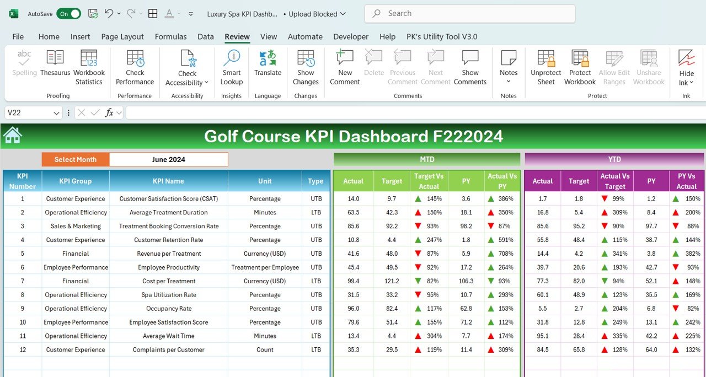Viewport: 706px width, 377px height.
Task: Click the green home icon on dashboard
Action: pyautogui.click(x=12, y=136)
